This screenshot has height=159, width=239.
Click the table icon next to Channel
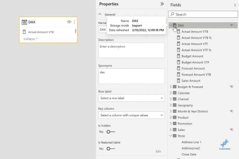pyautogui.click(x=175, y=99)
